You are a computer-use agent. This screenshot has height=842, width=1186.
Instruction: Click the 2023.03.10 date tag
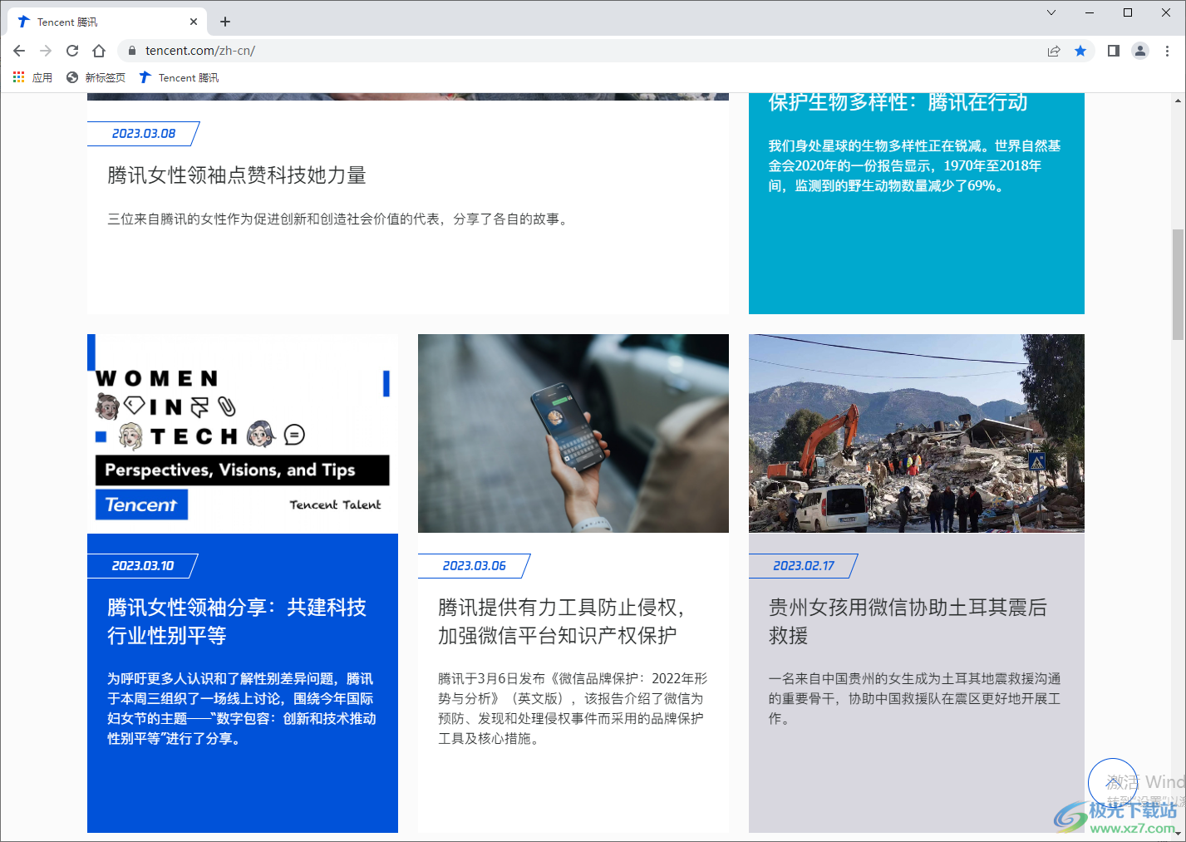tap(143, 566)
